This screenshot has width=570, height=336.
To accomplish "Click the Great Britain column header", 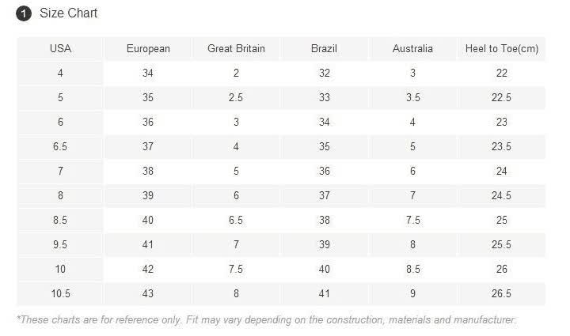I will coord(236,49).
